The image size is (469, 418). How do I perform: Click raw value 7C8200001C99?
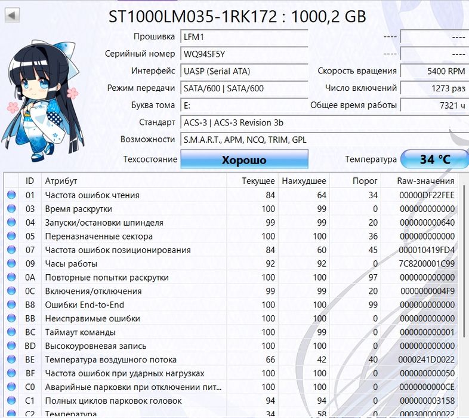(x=427, y=264)
